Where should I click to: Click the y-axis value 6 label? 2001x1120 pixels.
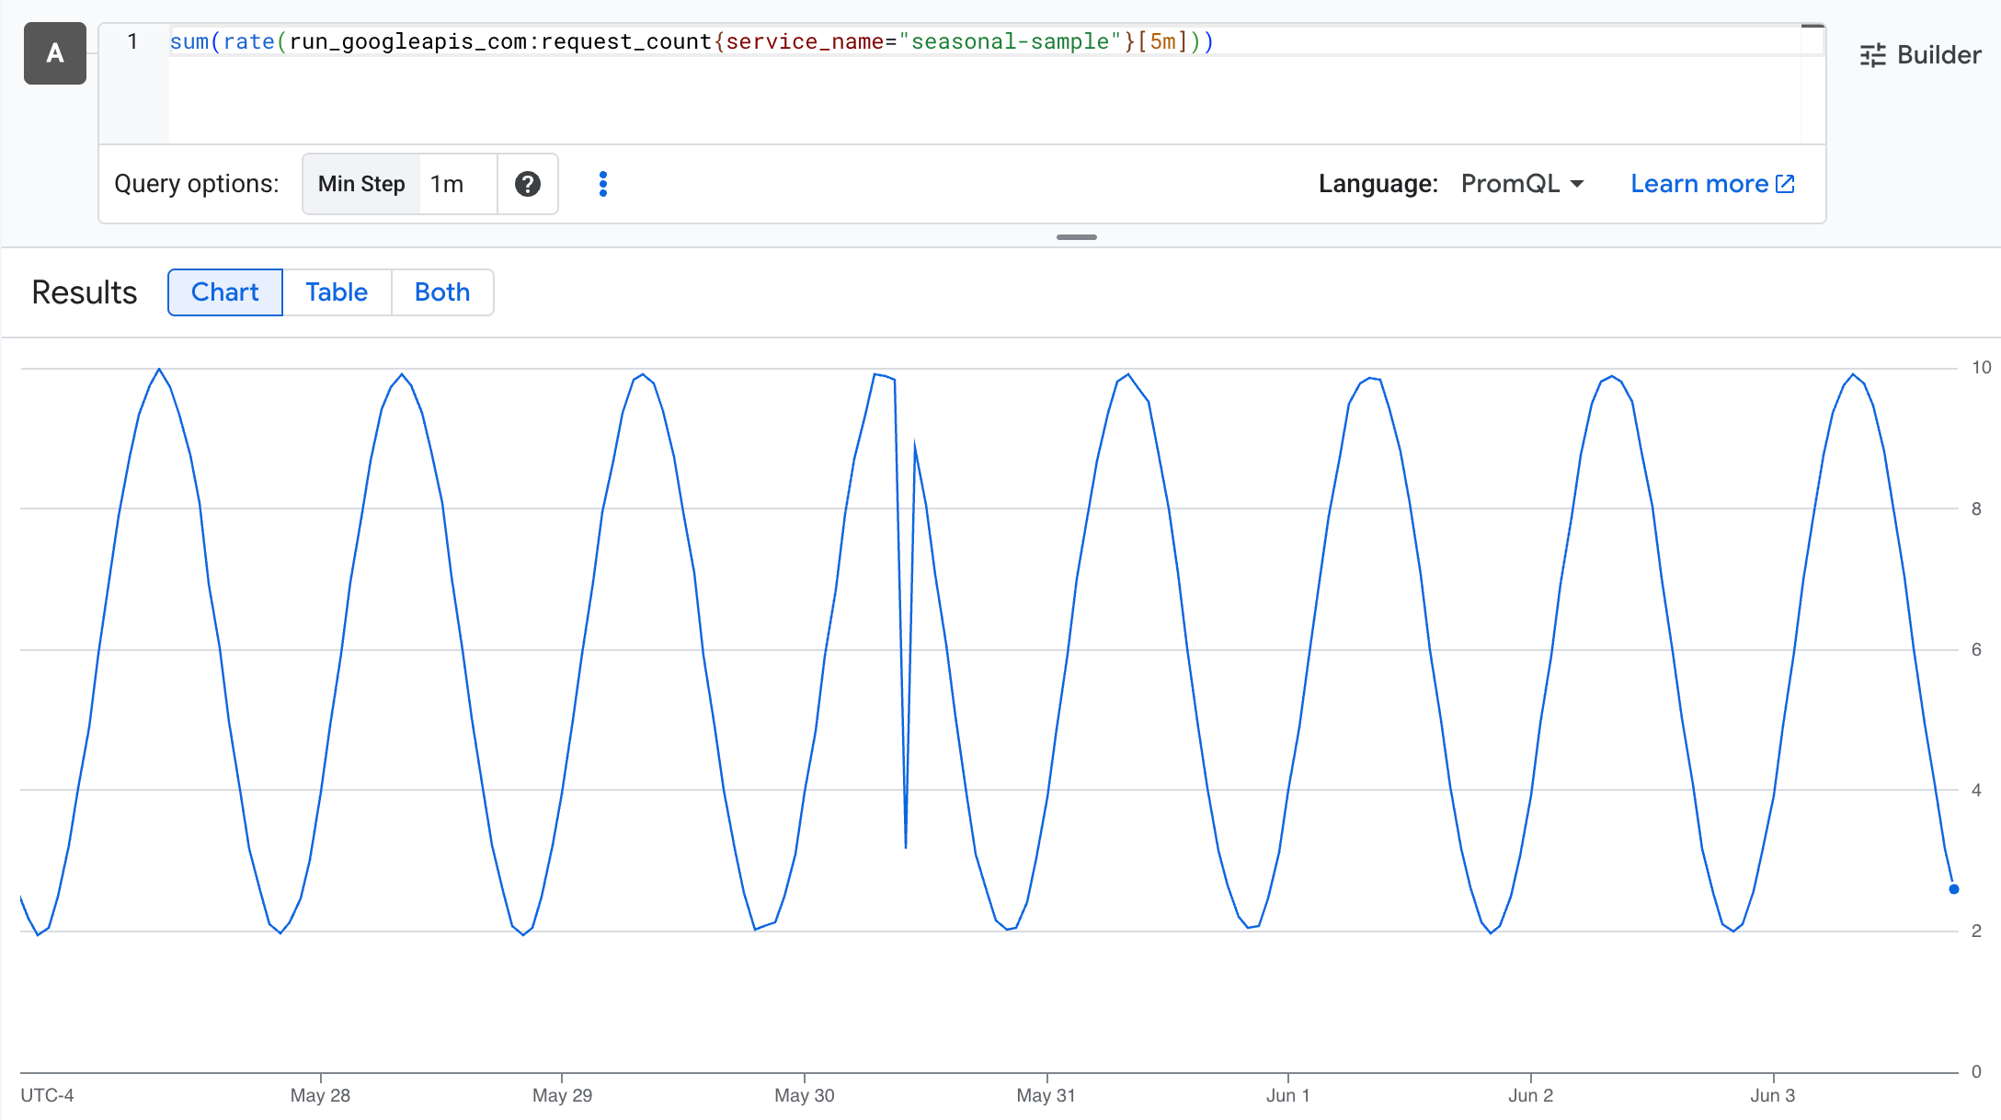pyautogui.click(x=1976, y=649)
